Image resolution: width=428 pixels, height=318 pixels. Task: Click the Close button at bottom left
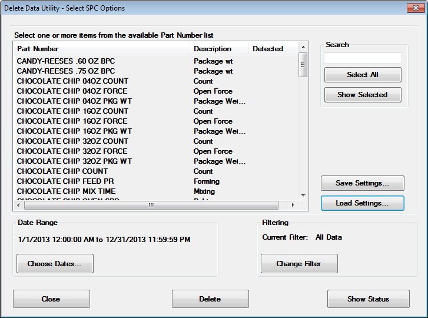(51, 299)
